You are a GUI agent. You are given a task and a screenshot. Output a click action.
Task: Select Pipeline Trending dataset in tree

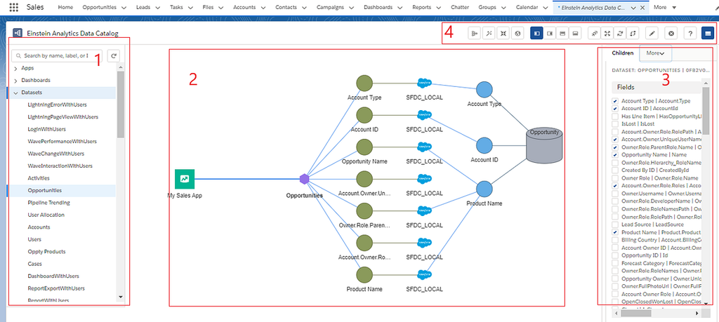(48, 203)
